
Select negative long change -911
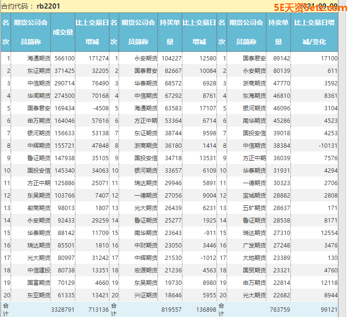point(210,233)
